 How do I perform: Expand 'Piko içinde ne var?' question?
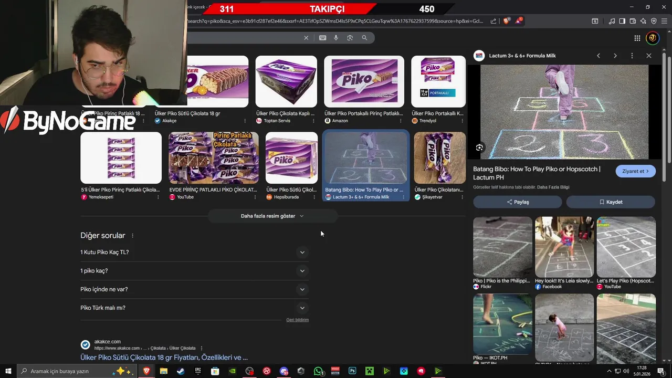click(194, 289)
